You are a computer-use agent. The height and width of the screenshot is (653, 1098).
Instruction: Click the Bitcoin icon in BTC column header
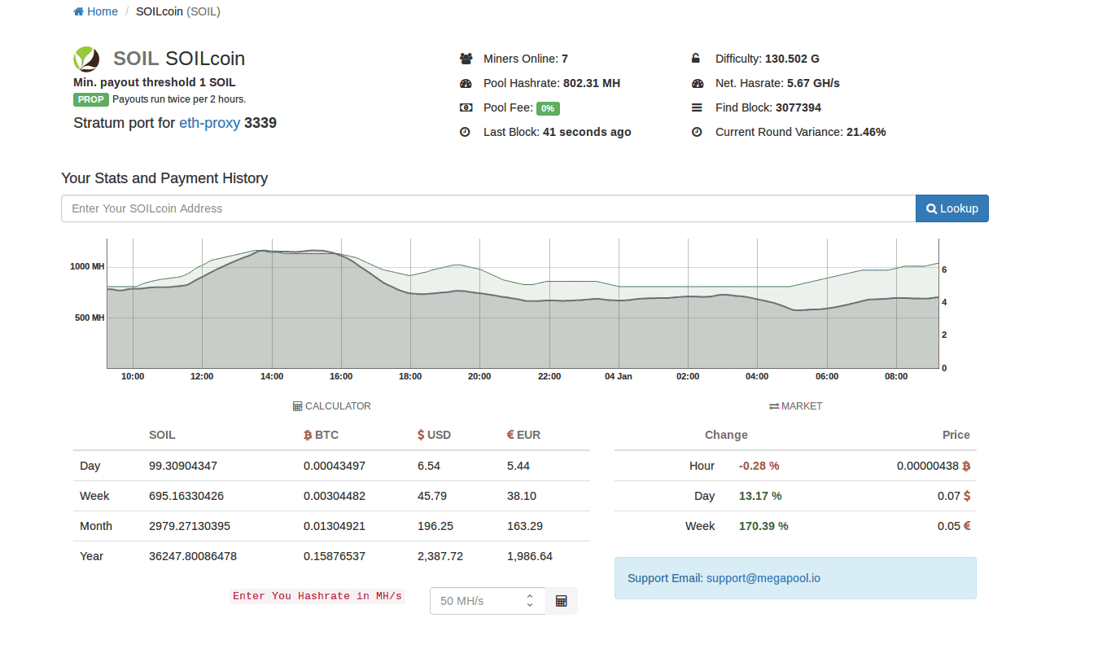tap(308, 435)
